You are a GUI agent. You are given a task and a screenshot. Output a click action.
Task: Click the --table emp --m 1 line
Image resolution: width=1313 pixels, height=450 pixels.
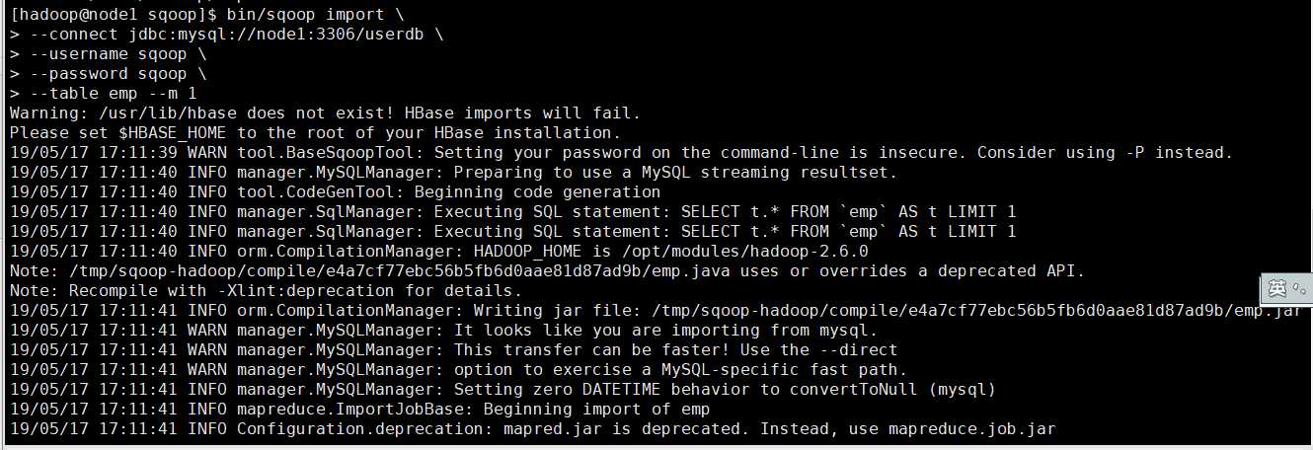click(104, 94)
